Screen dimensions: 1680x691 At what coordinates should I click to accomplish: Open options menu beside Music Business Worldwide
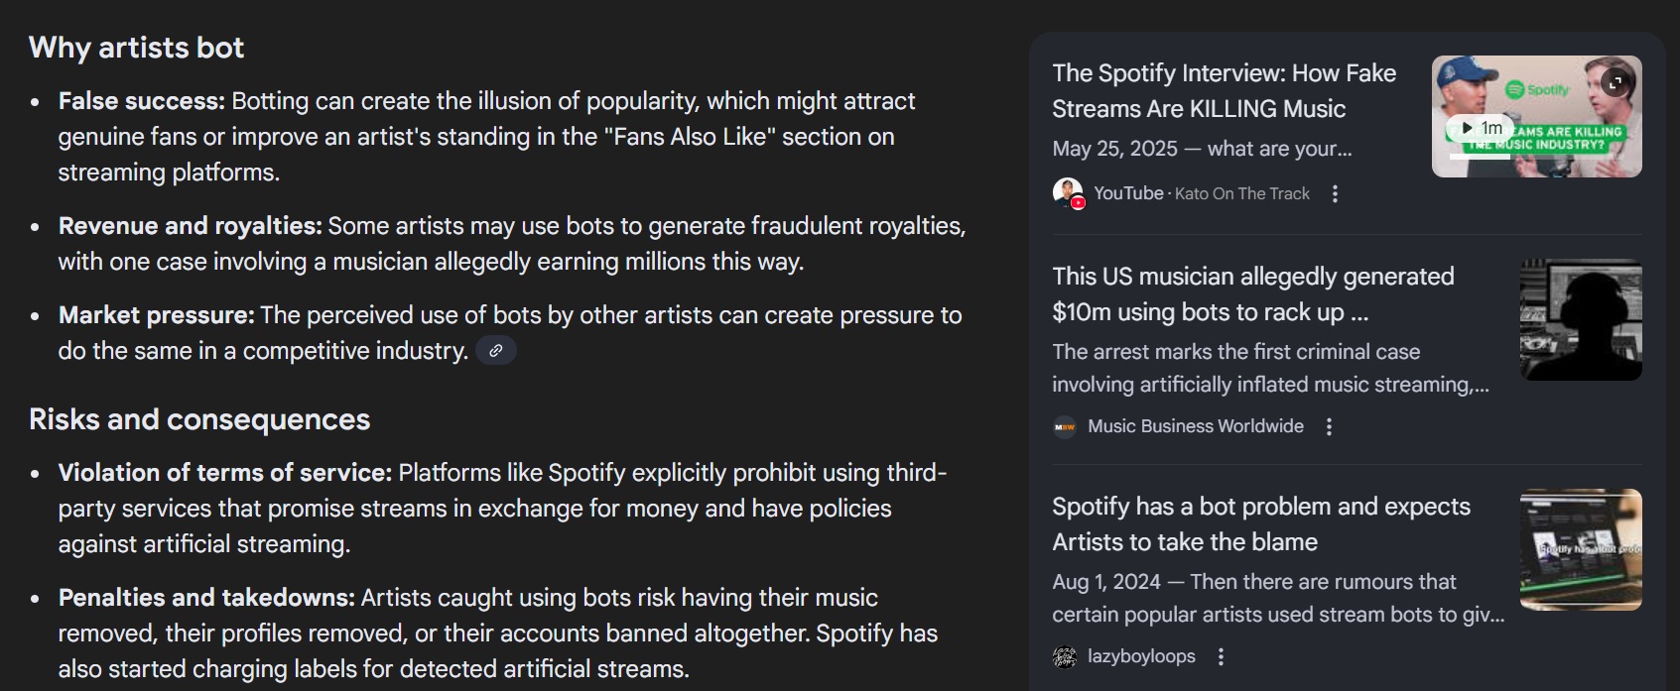coord(1330,427)
